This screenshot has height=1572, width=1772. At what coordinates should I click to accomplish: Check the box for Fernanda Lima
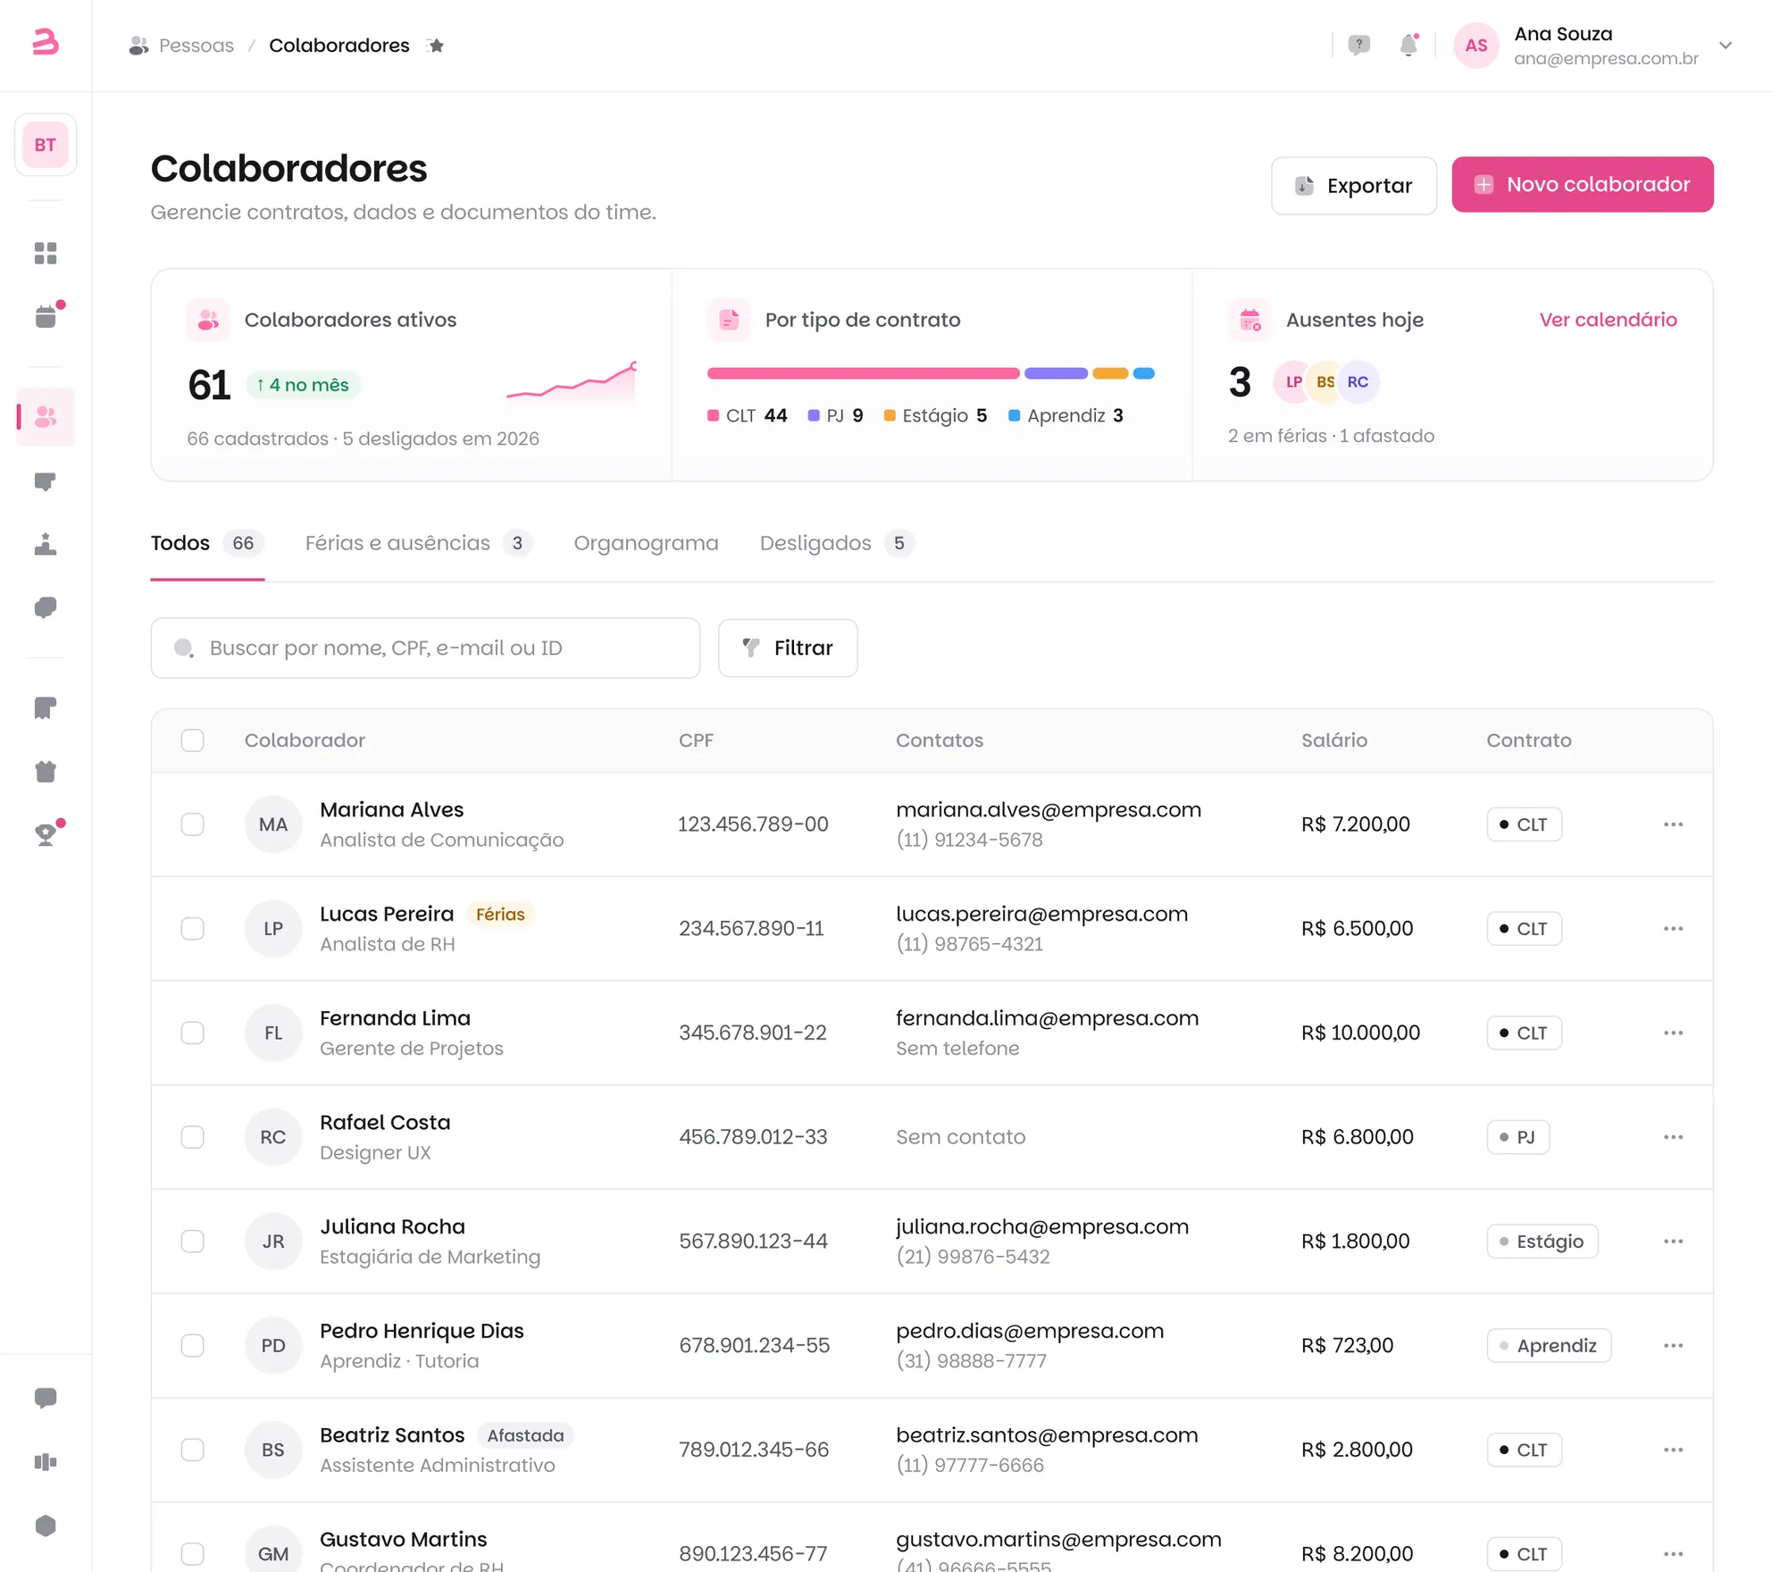coord(193,1033)
